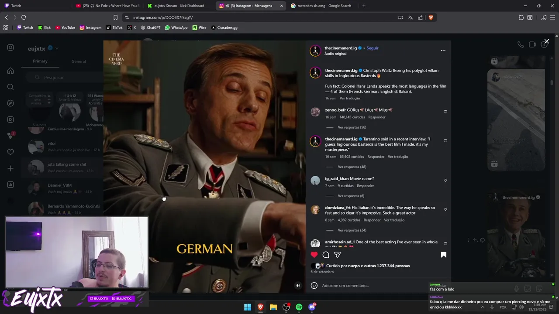Image resolution: width=559 pixels, height=314 pixels.
Task: Switch to the Primary messages tab
Action: click(40, 61)
